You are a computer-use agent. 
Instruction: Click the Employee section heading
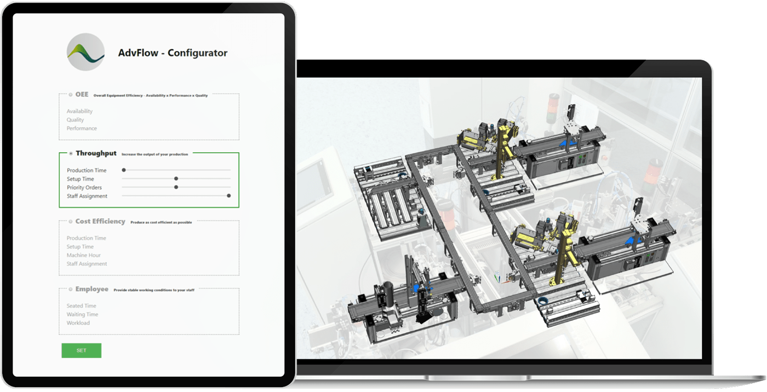coord(91,289)
